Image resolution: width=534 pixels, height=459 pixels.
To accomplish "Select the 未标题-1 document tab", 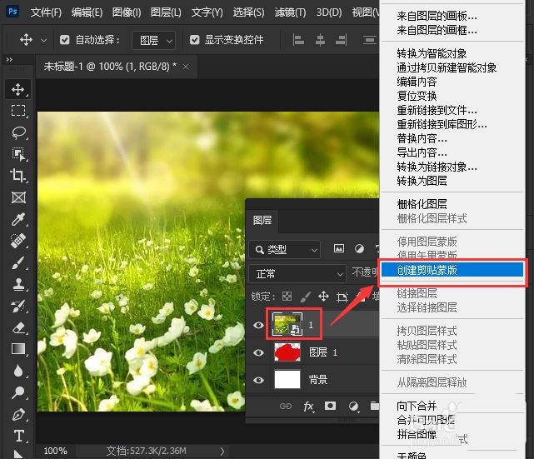I will point(110,66).
